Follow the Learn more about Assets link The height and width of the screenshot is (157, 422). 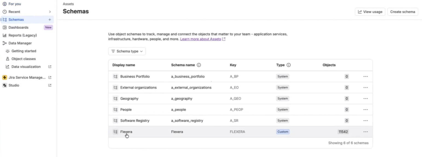[200, 39]
